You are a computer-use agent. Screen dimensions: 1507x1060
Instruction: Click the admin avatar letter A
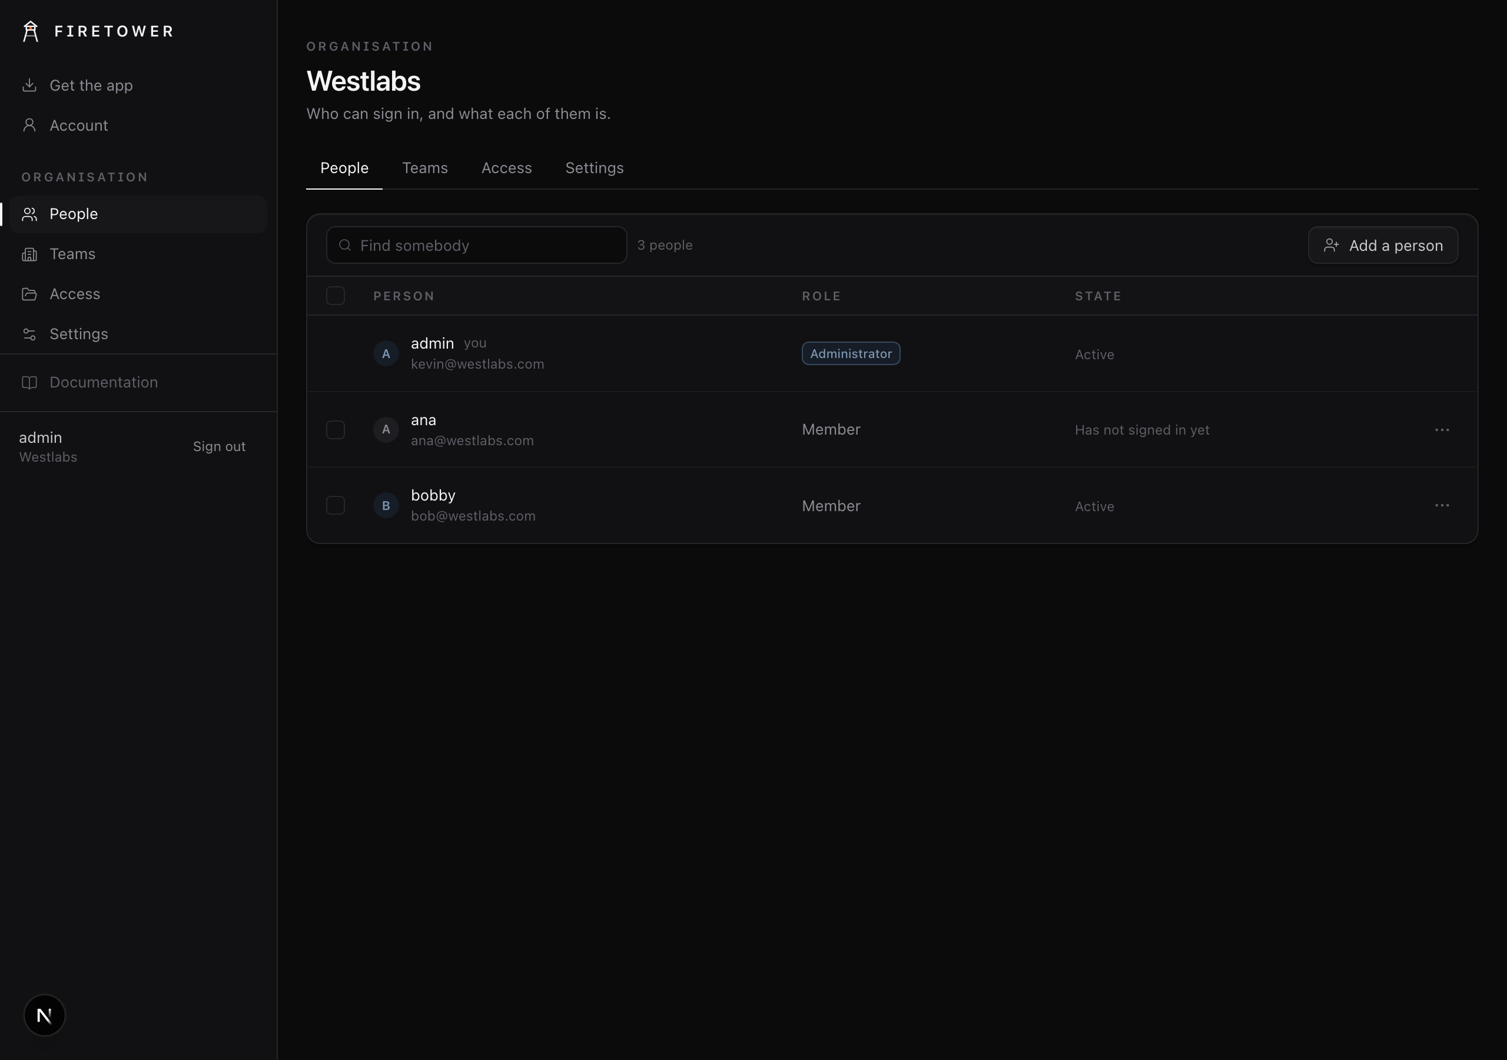[x=386, y=353]
